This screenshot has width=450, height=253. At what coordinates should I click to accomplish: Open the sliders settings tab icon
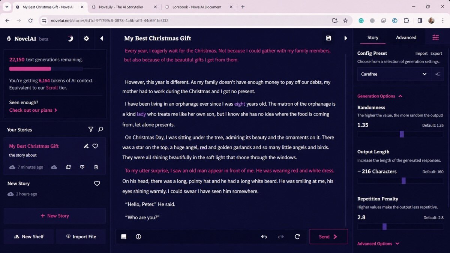pos(435,37)
